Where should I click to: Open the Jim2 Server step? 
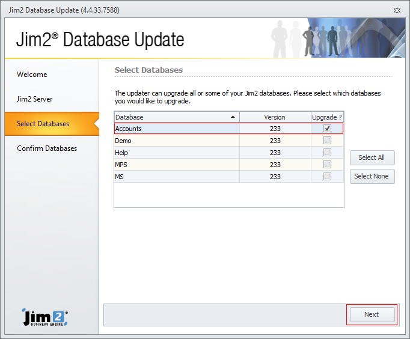(34, 99)
